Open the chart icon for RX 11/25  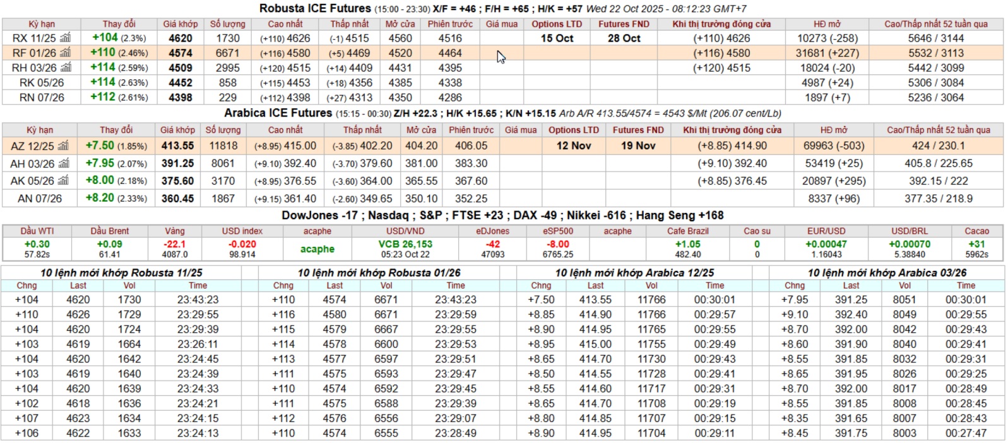pos(65,38)
